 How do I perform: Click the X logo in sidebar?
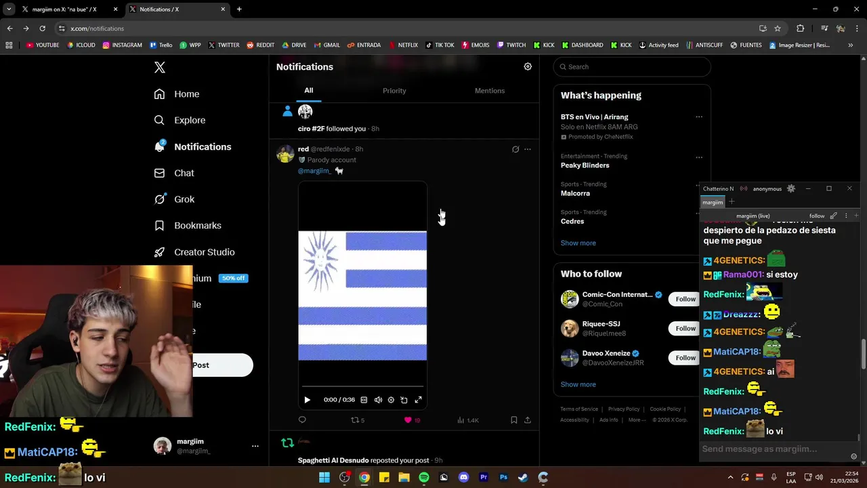tap(159, 67)
